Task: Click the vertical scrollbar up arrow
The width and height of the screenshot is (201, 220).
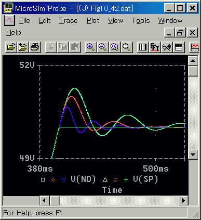Action: click(193, 61)
